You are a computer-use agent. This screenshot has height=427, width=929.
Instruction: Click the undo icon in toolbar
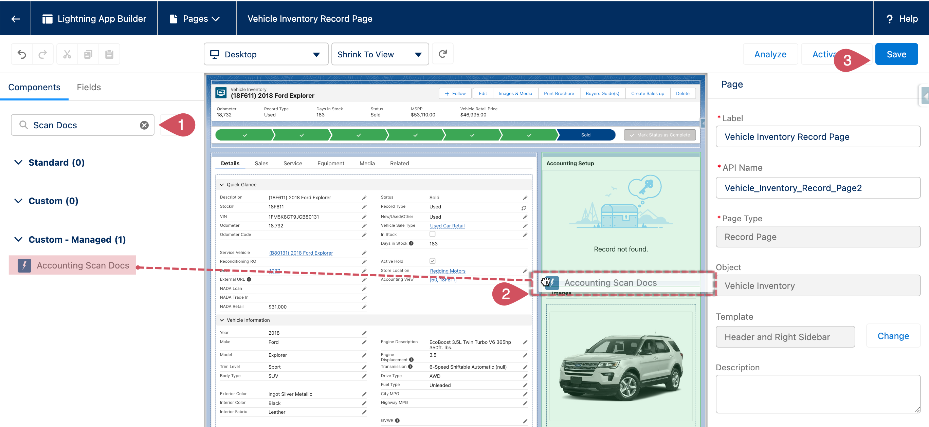coord(22,54)
